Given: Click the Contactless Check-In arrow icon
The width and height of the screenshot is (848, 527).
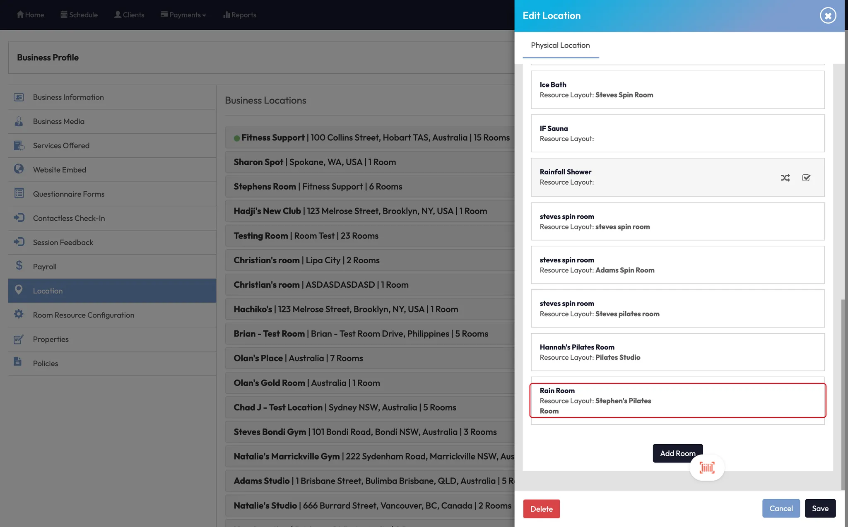Looking at the screenshot, I should [19, 217].
